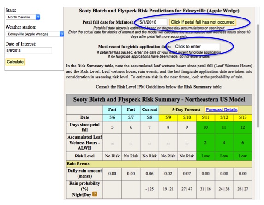This screenshot has width=264, height=205.
Task: Click the 'Days since petal fall' row label
Action: point(84,127)
